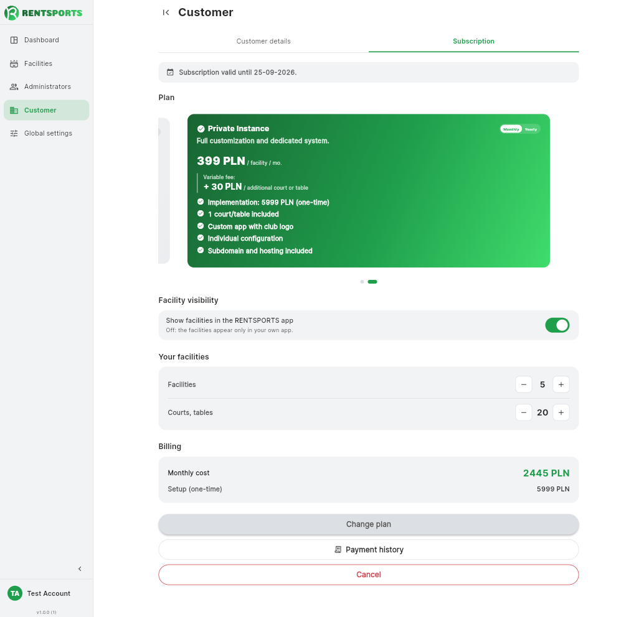Click the 399 PLN price text
Screen dimensions: 644x617
tap(221, 161)
